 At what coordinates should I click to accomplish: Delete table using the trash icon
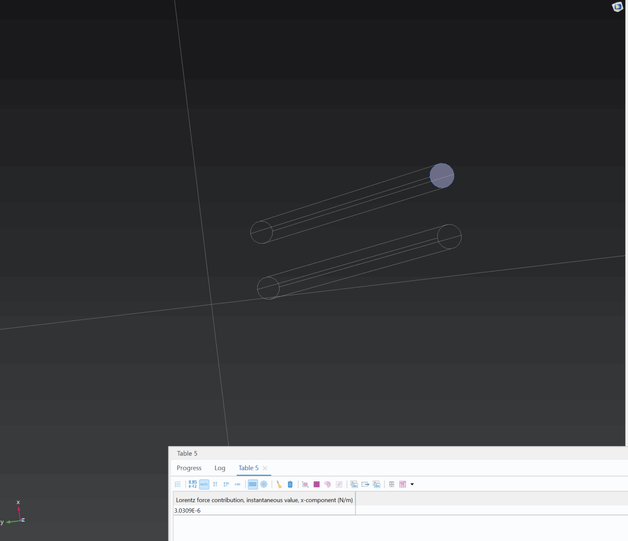point(290,484)
